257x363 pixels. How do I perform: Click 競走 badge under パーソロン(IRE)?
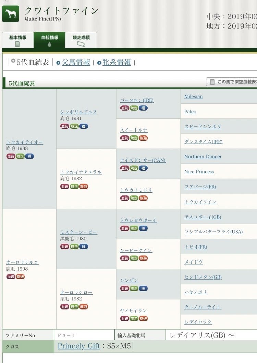(134, 108)
